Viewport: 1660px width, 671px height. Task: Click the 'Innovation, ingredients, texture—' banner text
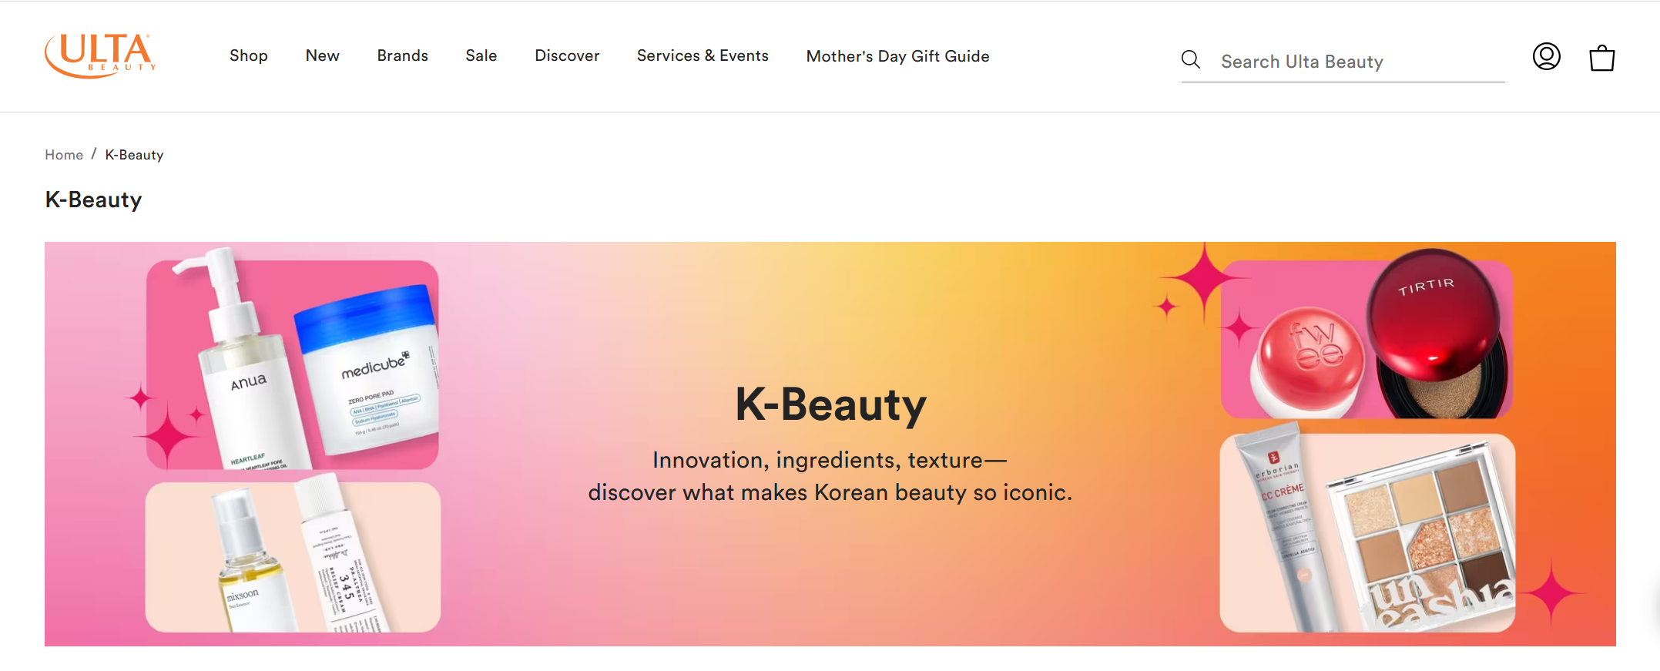point(830,460)
